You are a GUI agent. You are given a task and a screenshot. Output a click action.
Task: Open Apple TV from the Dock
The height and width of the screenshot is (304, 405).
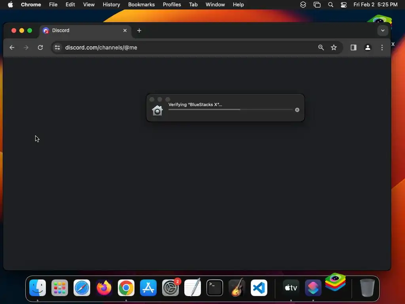[x=291, y=288]
